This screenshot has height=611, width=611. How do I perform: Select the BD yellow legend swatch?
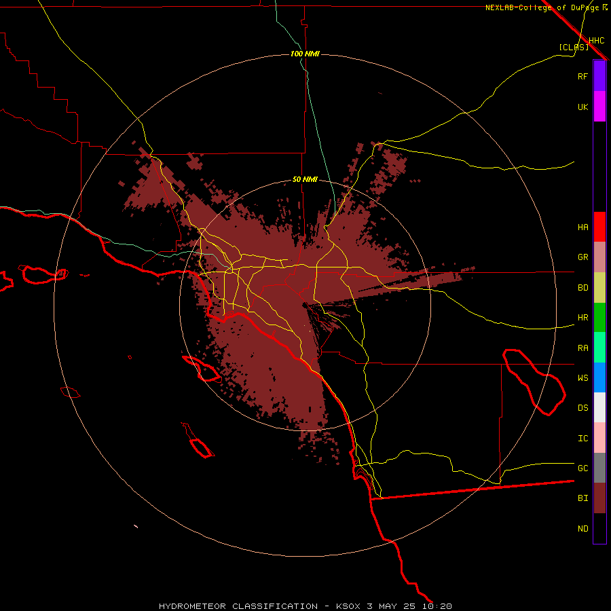click(x=599, y=288)
